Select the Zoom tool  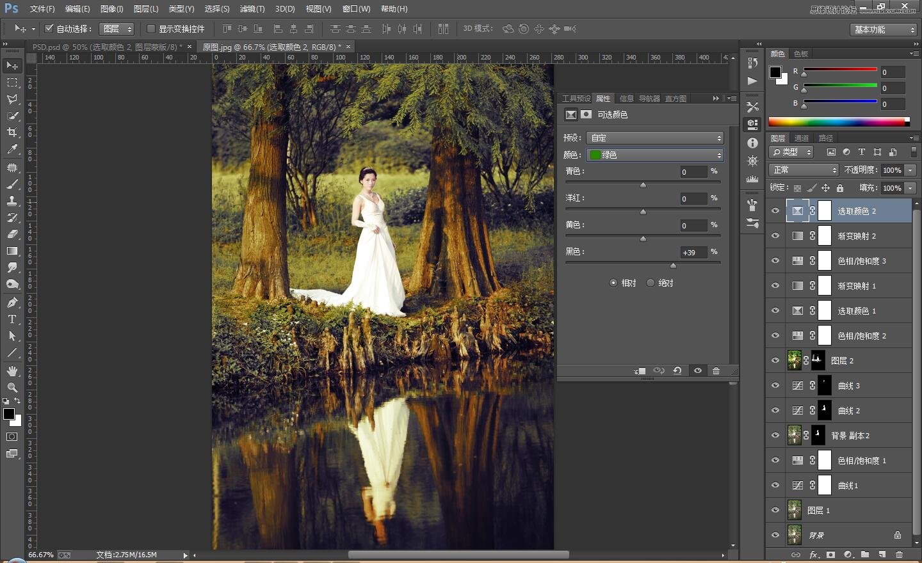coord(12,388)
